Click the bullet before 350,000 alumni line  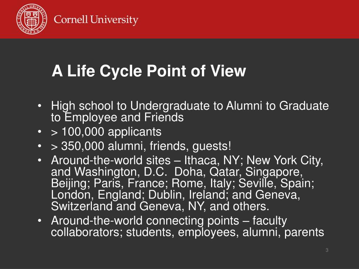(40, 146)
